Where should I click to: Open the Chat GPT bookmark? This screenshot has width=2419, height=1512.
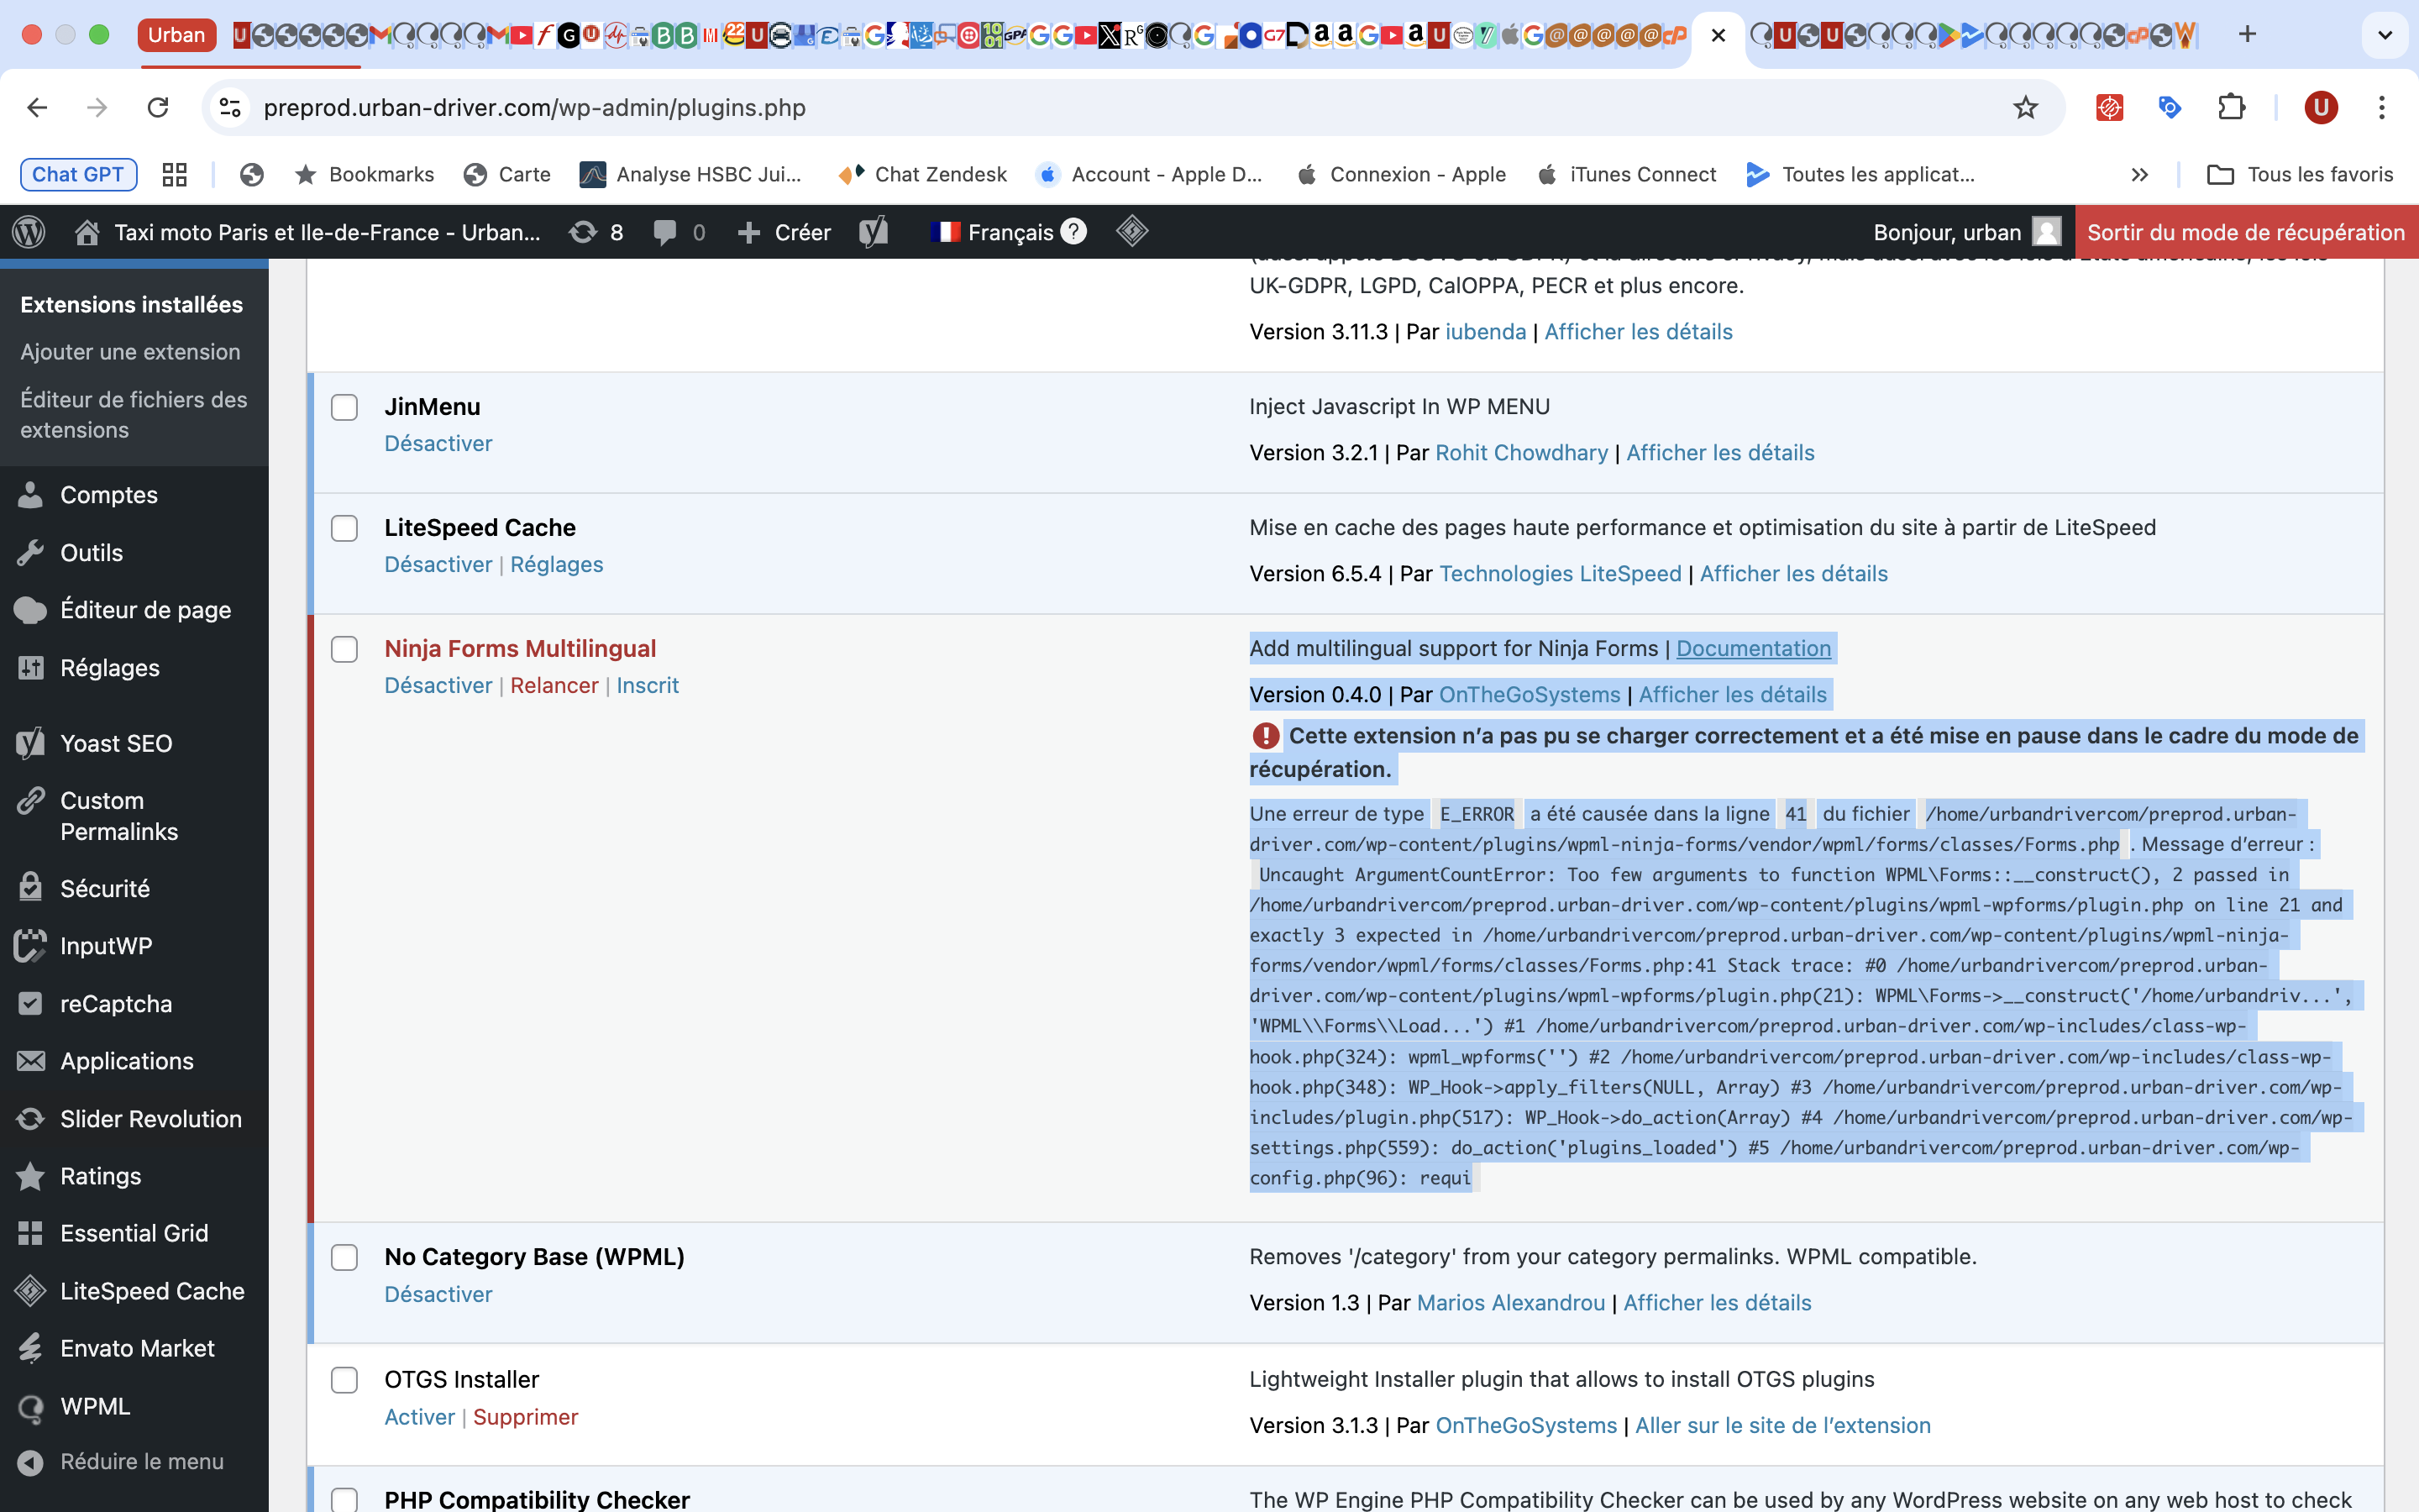click(x=78, y=175)
